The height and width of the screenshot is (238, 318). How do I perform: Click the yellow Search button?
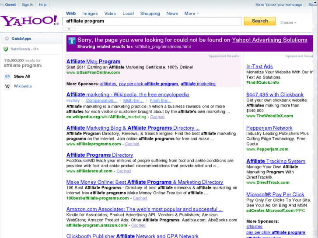[260, 21]
